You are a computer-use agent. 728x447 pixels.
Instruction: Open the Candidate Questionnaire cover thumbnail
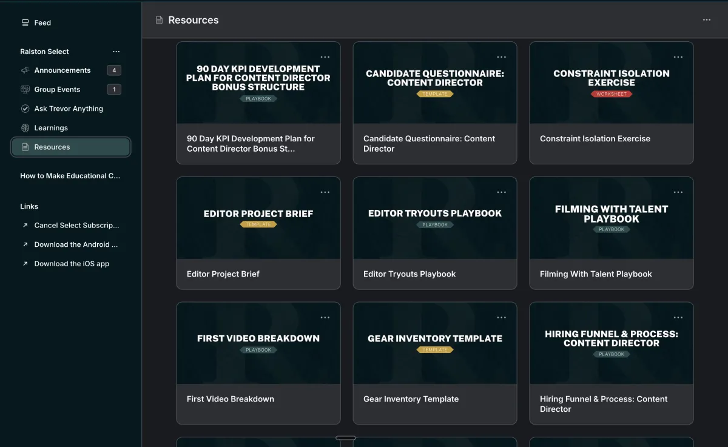point(435,83)
